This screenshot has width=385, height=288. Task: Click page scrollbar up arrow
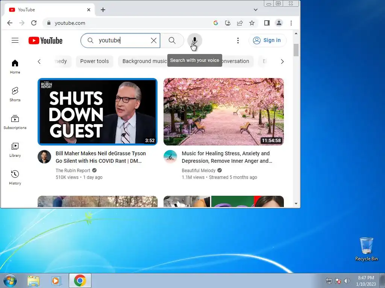coord(296,33)
